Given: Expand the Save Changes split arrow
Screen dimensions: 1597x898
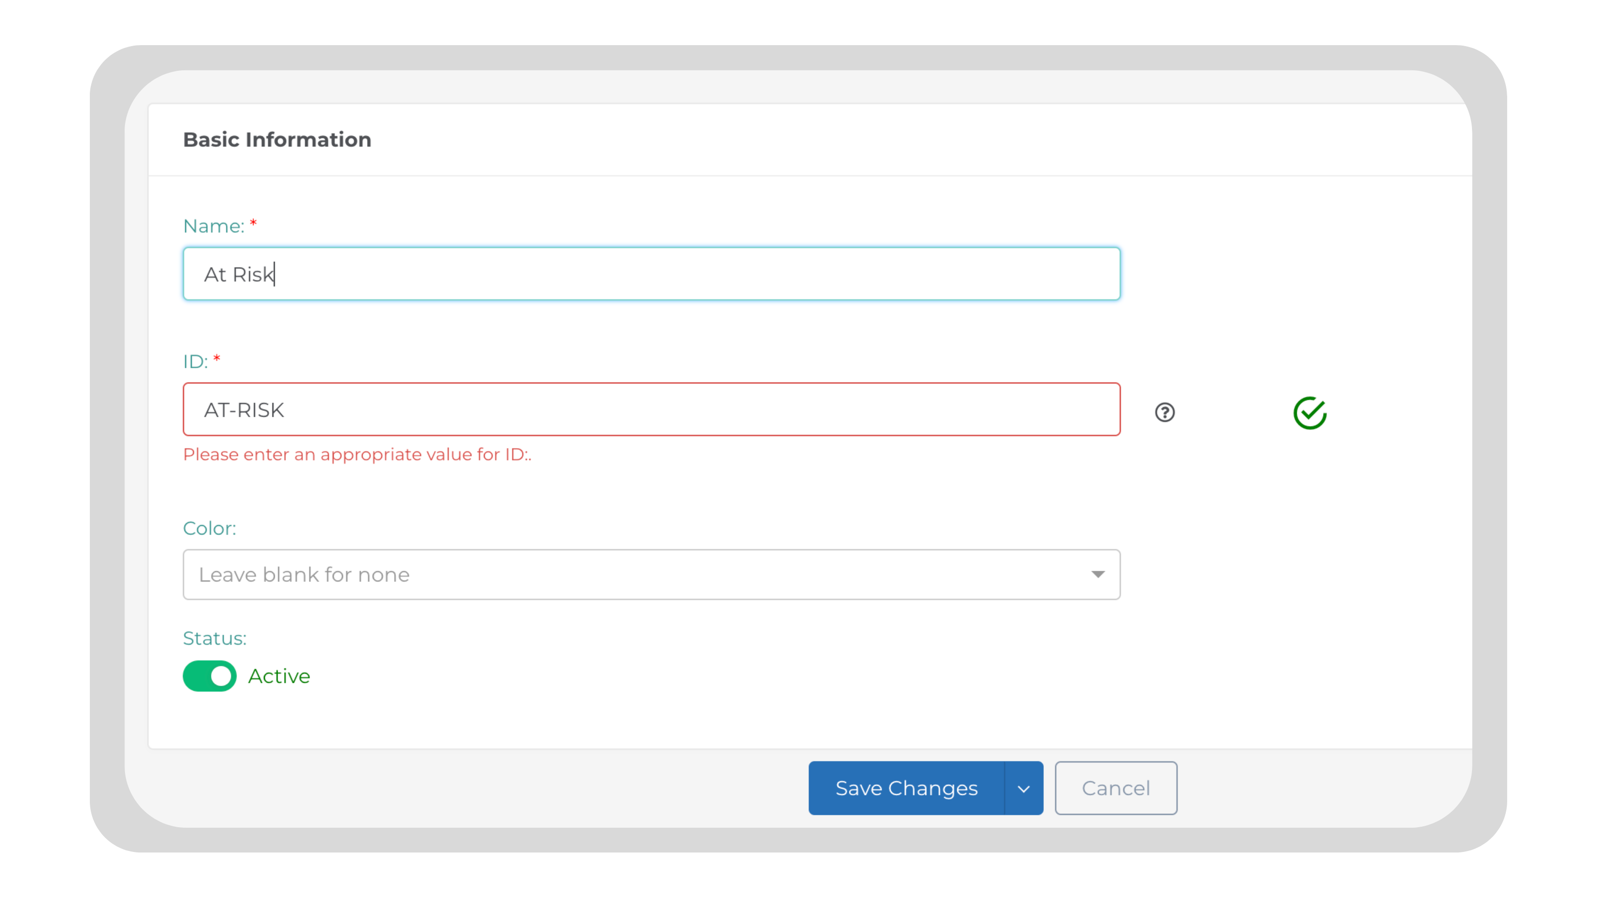Looking at the screenshot, I should pyautogui.click(x=1023, y=788).
